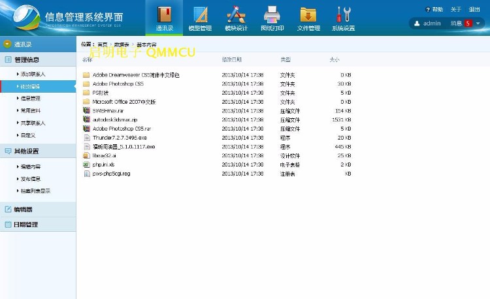Click the file name pws-php5cgi.reg

pos(111,174)
